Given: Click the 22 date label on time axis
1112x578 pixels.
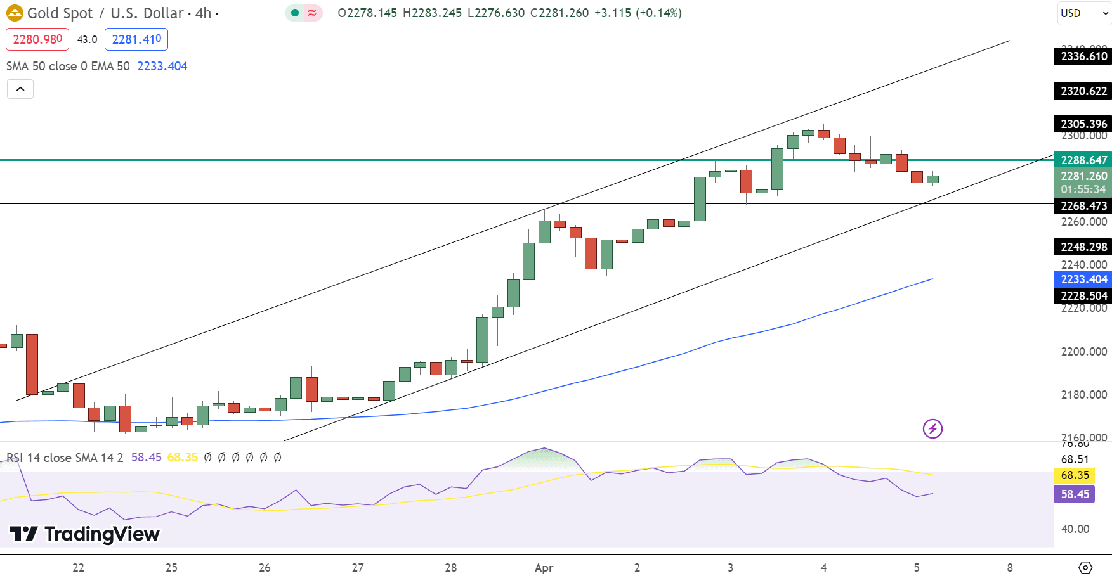Looking at the screenshot, I should 78,568.
